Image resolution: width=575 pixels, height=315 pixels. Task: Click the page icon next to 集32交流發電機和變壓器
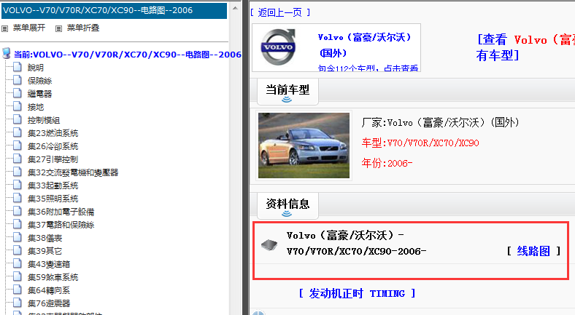(18, 172)
